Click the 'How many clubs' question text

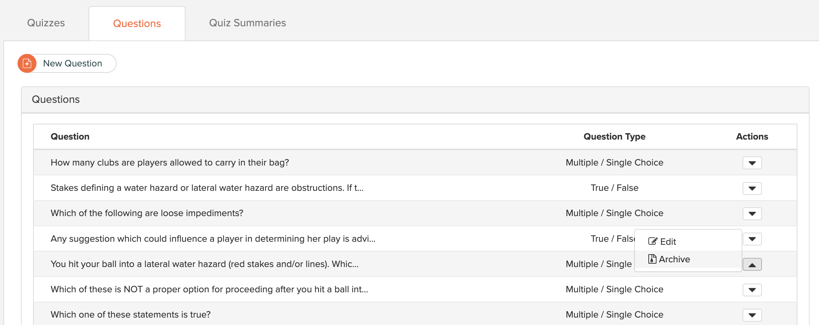click(x=170, y=162)
